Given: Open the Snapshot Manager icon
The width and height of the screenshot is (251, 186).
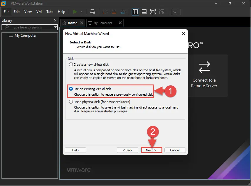Looking at the screenshot, I should (x=123, y=12).
